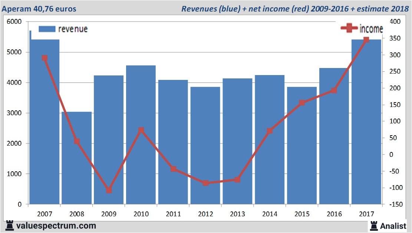This screenshot has width=412, height=233.
Task: Click the 400 income axis label
Action: (x=395, y=22)
